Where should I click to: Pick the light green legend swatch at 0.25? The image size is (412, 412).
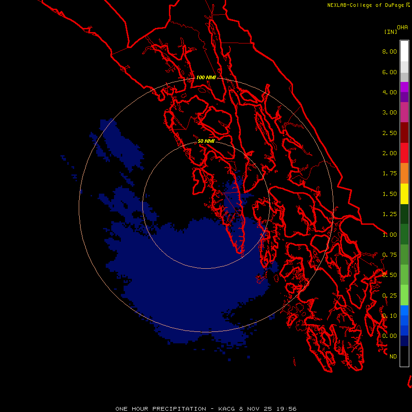[x=404, y=295]
